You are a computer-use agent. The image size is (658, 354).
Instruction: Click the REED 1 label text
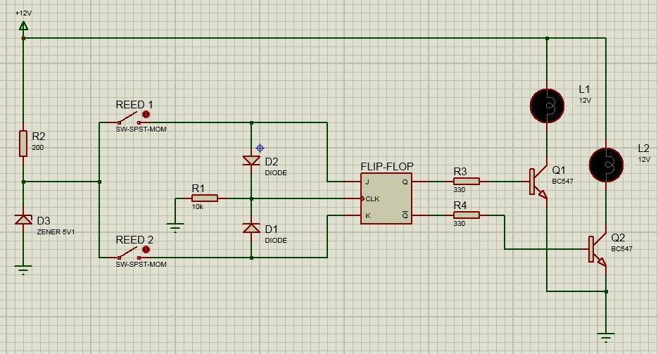[x=134, y=104]
